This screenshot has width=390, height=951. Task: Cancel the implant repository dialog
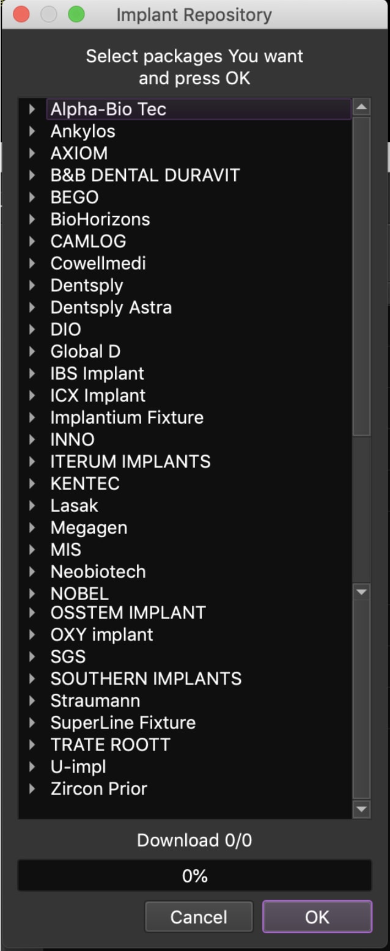199,917
